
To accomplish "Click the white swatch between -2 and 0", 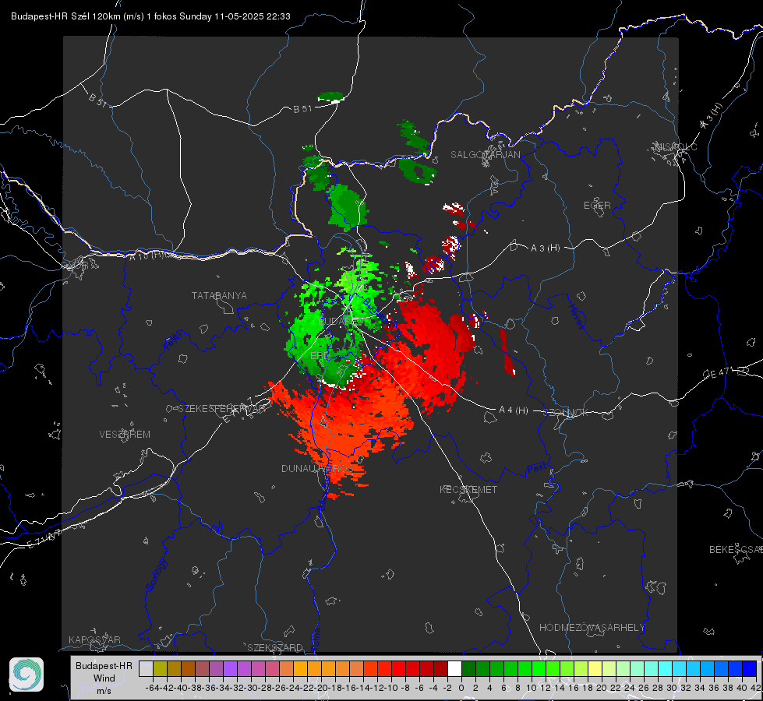I will 454,668.
